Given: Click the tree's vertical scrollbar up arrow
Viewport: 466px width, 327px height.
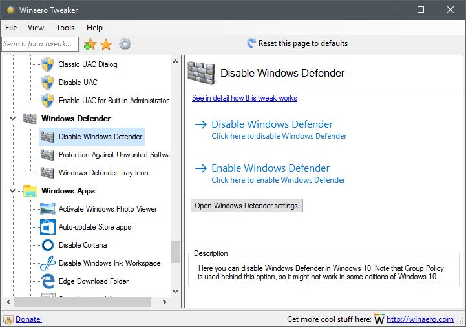Looking at the screenshot, I should (x=175, y=62).
